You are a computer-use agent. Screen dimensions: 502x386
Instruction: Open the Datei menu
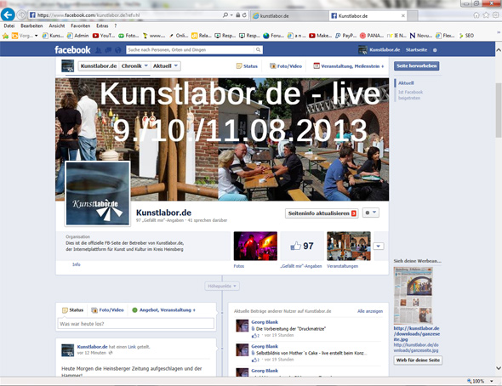coord(9,26)
